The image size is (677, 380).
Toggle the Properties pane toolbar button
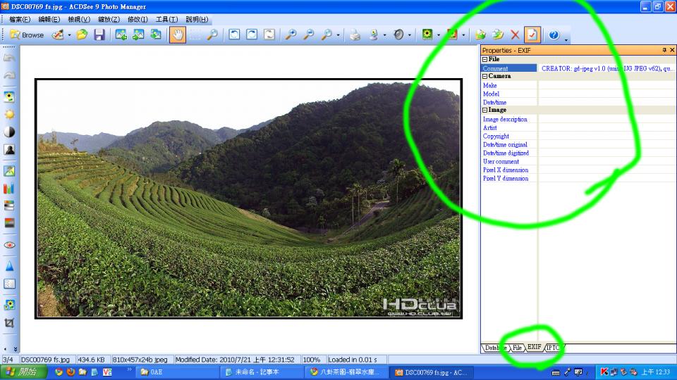tap(532, 34)
